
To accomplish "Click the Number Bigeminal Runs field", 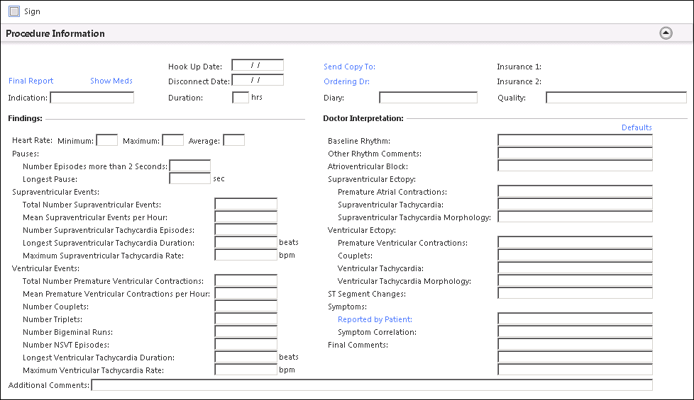I will coord(246,331).
